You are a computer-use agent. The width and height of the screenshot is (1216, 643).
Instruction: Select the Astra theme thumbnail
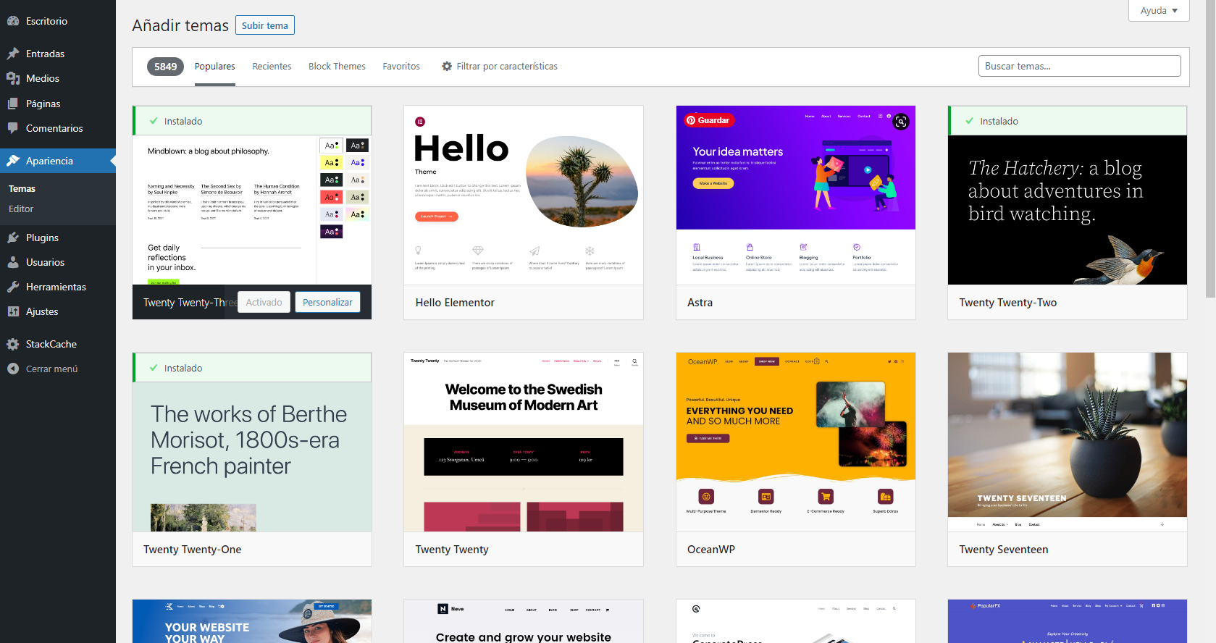[x=796, y=196]
